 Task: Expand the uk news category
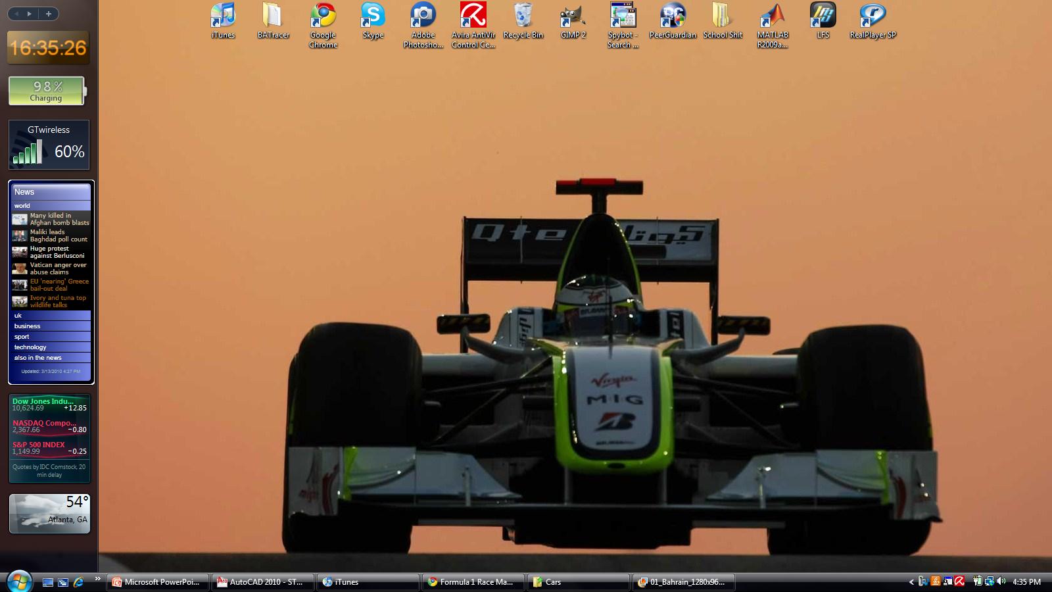click(x=51, y=316)
